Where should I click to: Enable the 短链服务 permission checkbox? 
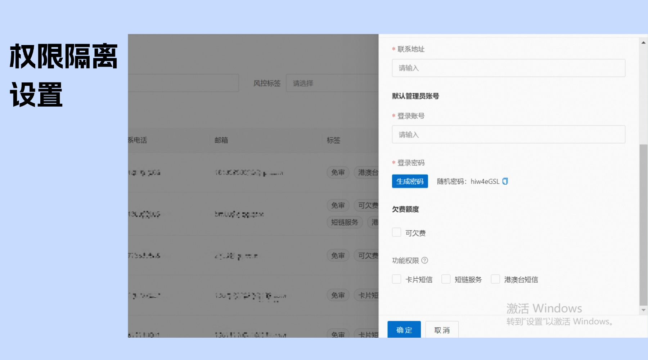446,279
